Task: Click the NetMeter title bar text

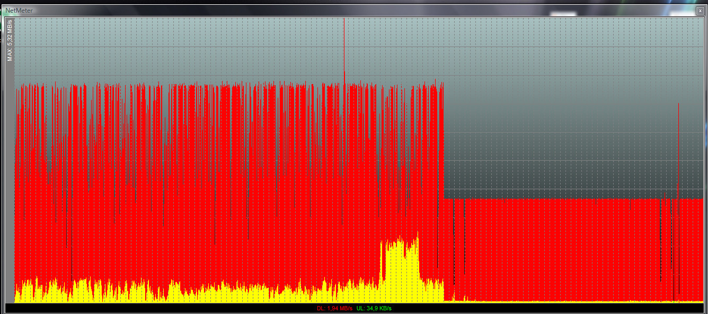Action: (x=19, y=11)
